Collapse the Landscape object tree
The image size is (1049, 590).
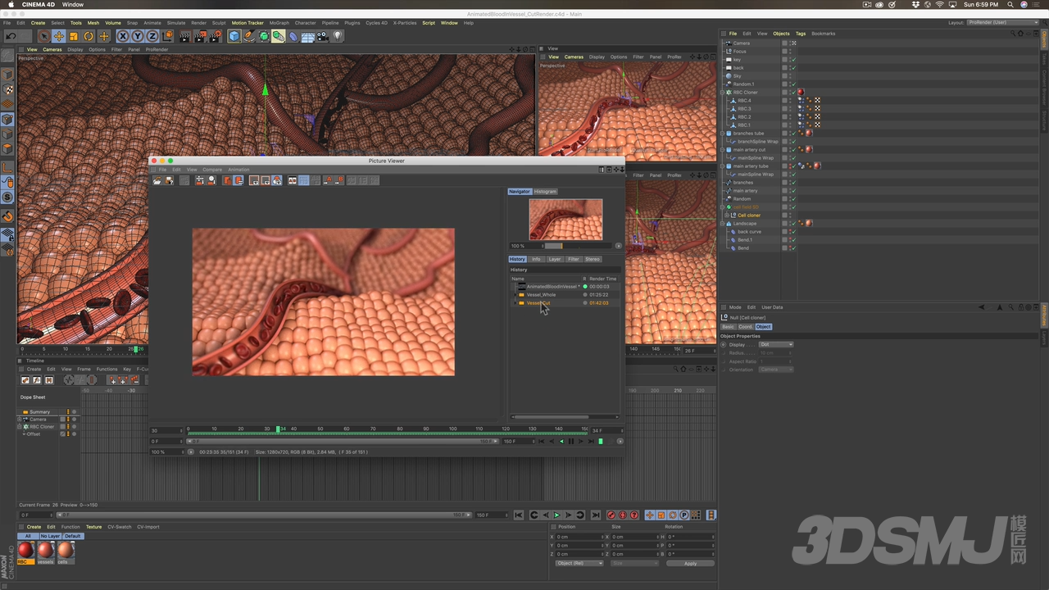723,223
